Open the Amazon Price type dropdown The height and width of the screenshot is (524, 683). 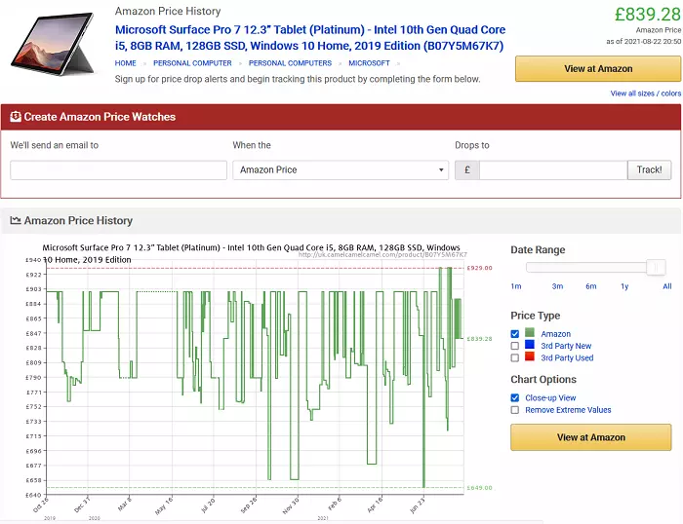pos(341,170)
